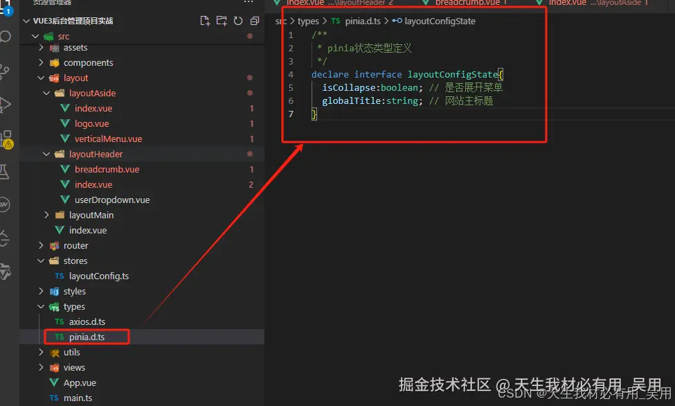Open App.vue file

click(80, 382)
